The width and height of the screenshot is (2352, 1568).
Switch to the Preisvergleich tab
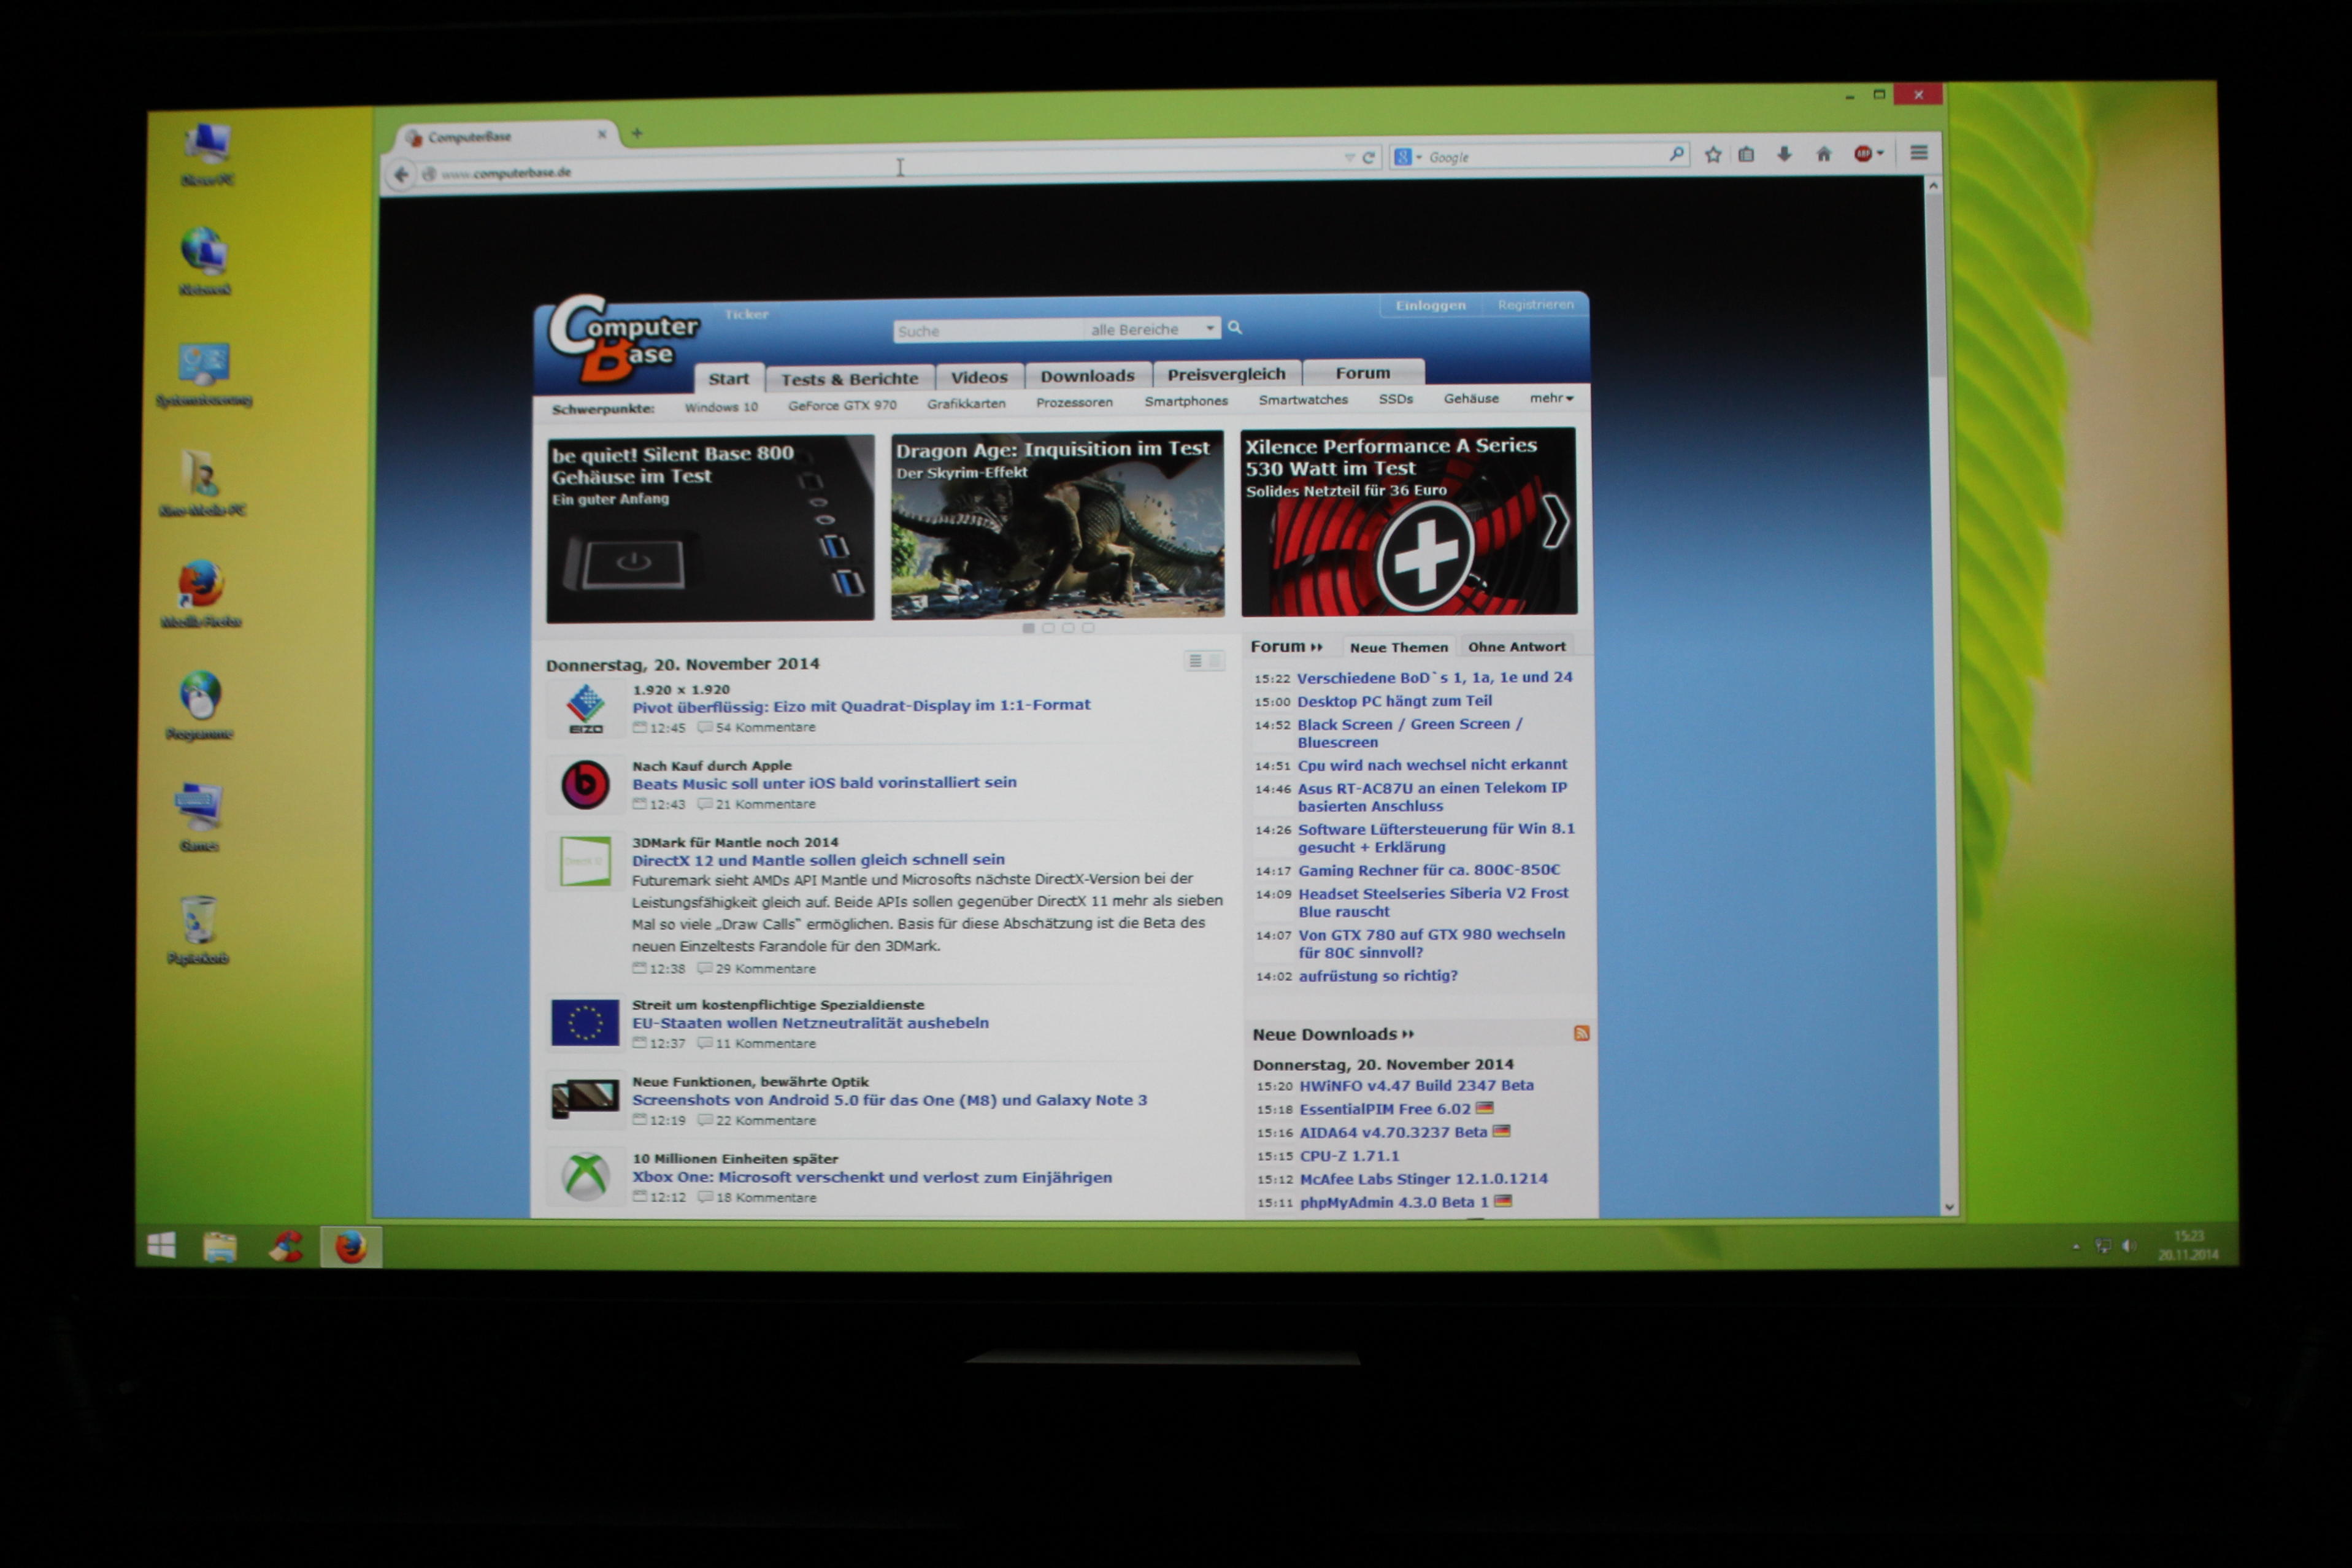tap(1226, 374)
